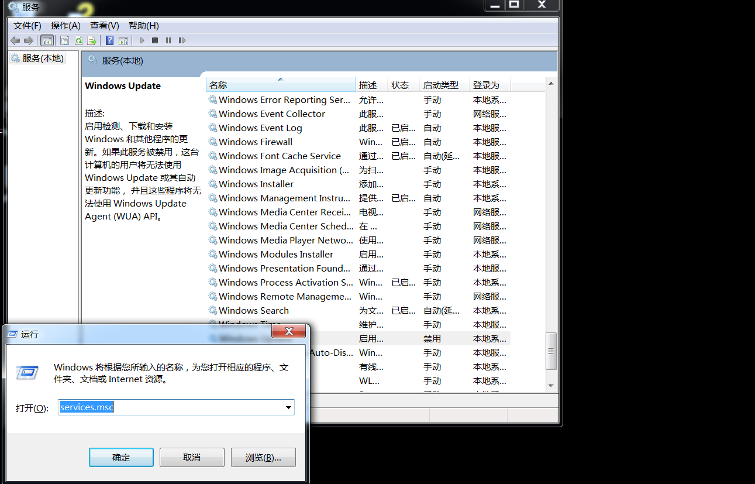Click the gear icon beside Windows Installer
Viewport: 755px width, 484px height.
pyautogui.click(x=213, y=184)
